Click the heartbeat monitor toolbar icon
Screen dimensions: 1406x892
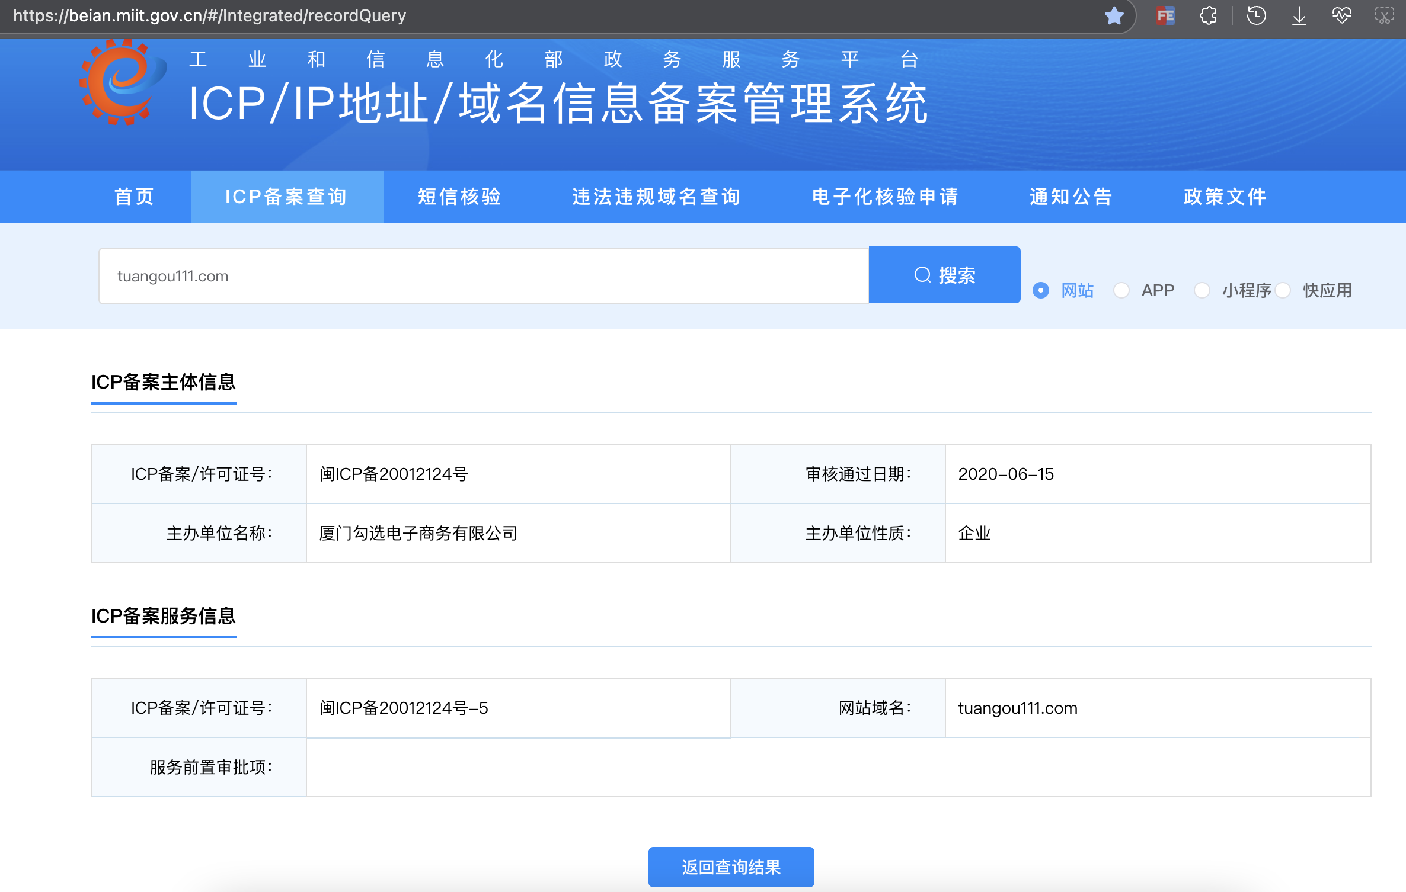click(x=1341, y=16)
